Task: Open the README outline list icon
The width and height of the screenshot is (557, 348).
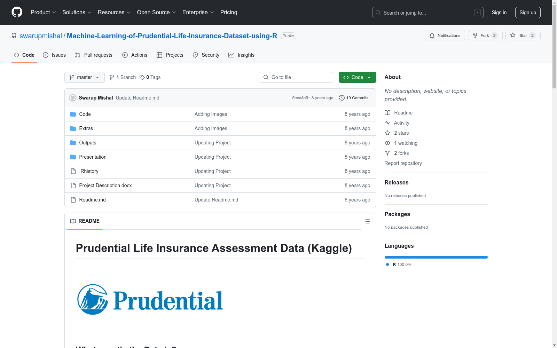Action: pos(367,221)
